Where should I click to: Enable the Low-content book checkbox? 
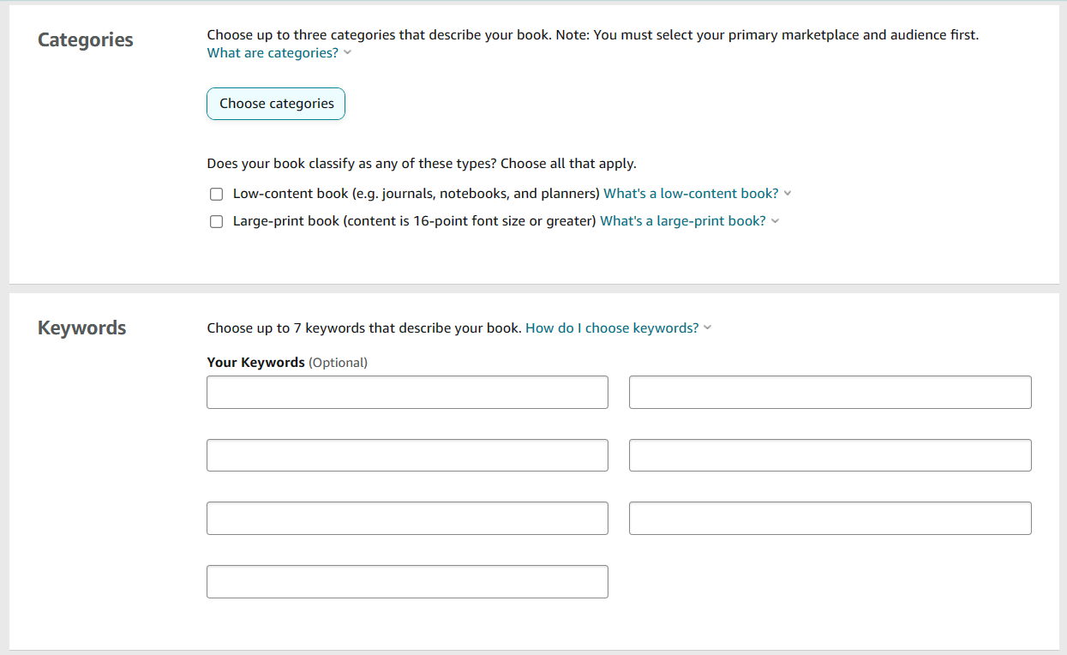click(x=217, y=194)
